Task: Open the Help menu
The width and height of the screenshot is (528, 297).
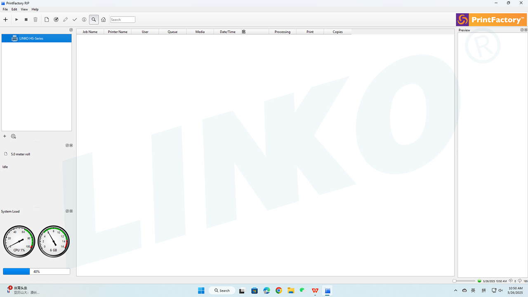Action: [35, 9]
